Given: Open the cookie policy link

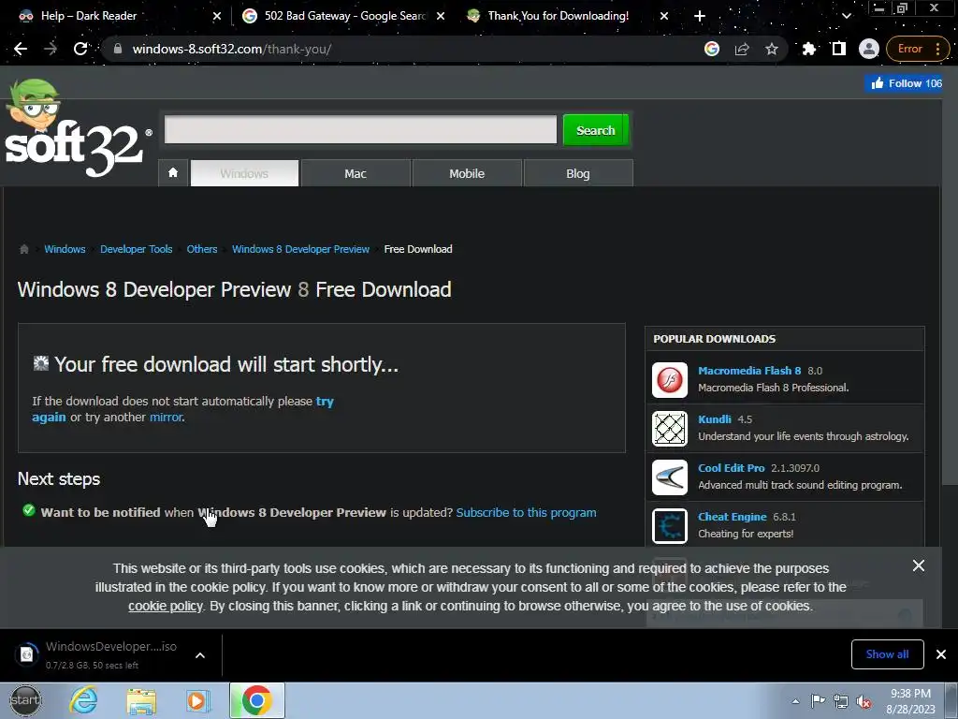Looking at the screenshot, I should tap(165, 606).
